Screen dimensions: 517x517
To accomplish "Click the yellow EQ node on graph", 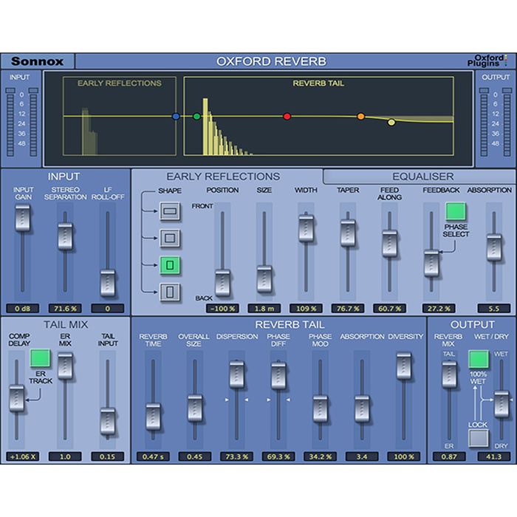I will coord(391,123).
